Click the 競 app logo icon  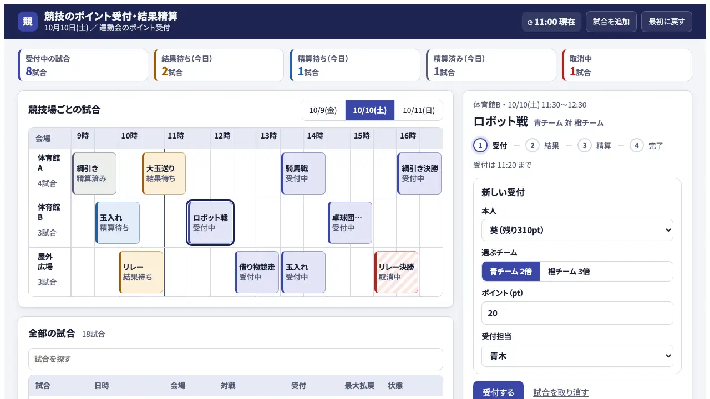(x=28, y=22)
